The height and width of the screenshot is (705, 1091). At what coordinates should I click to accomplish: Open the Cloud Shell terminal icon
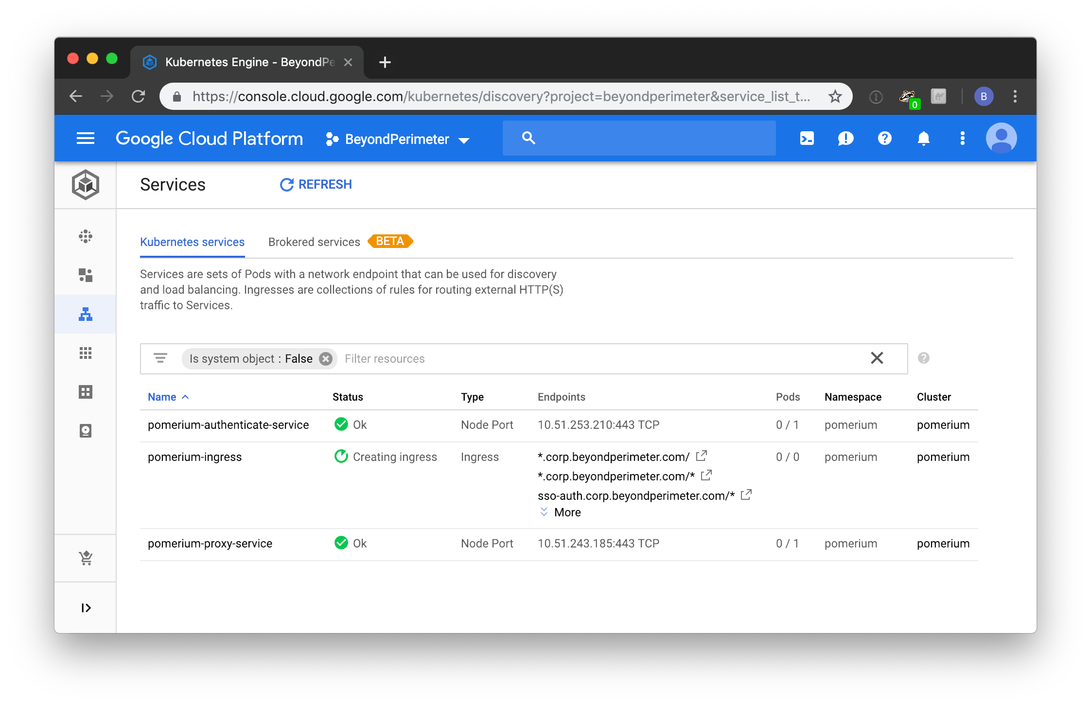(807, 139)
